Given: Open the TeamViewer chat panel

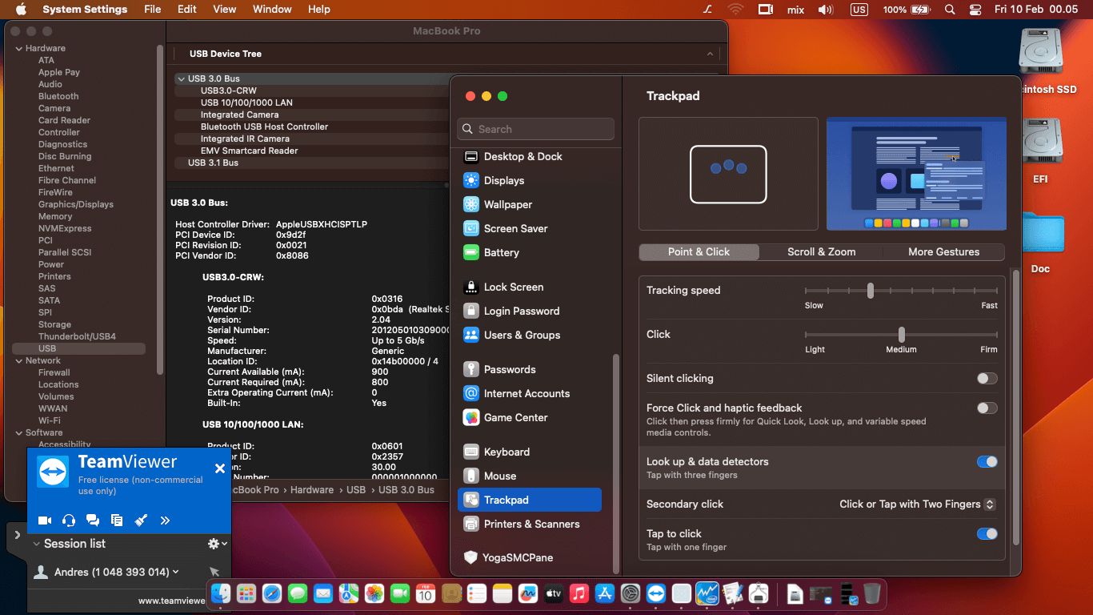Looking at the screenshot, I should click(92, 520).
